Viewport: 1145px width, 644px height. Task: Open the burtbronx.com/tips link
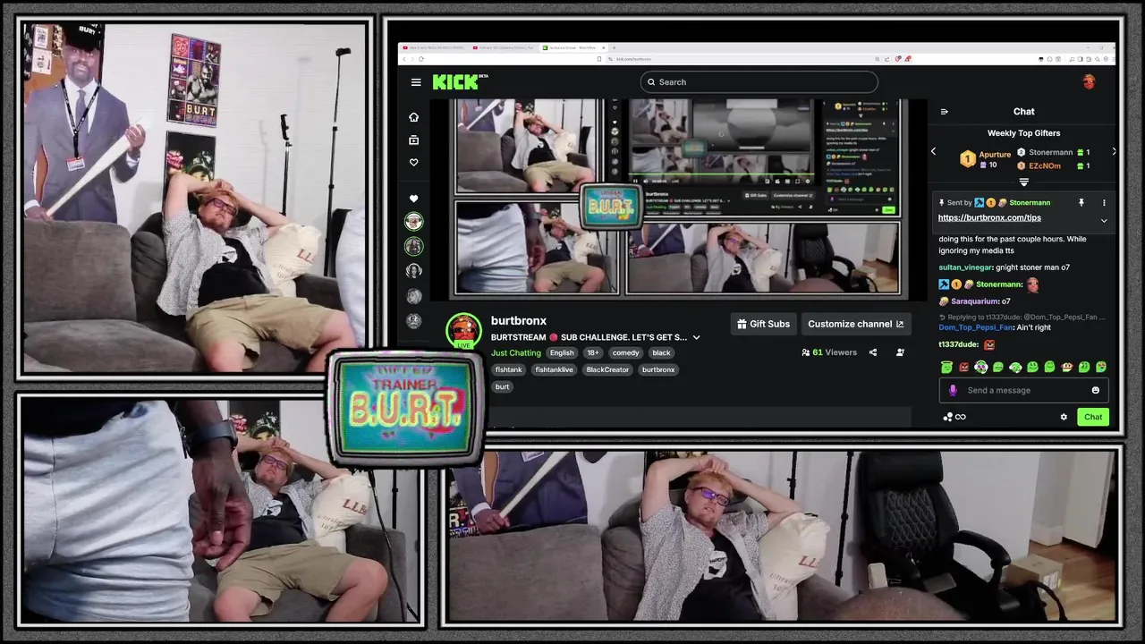(989, 217)
